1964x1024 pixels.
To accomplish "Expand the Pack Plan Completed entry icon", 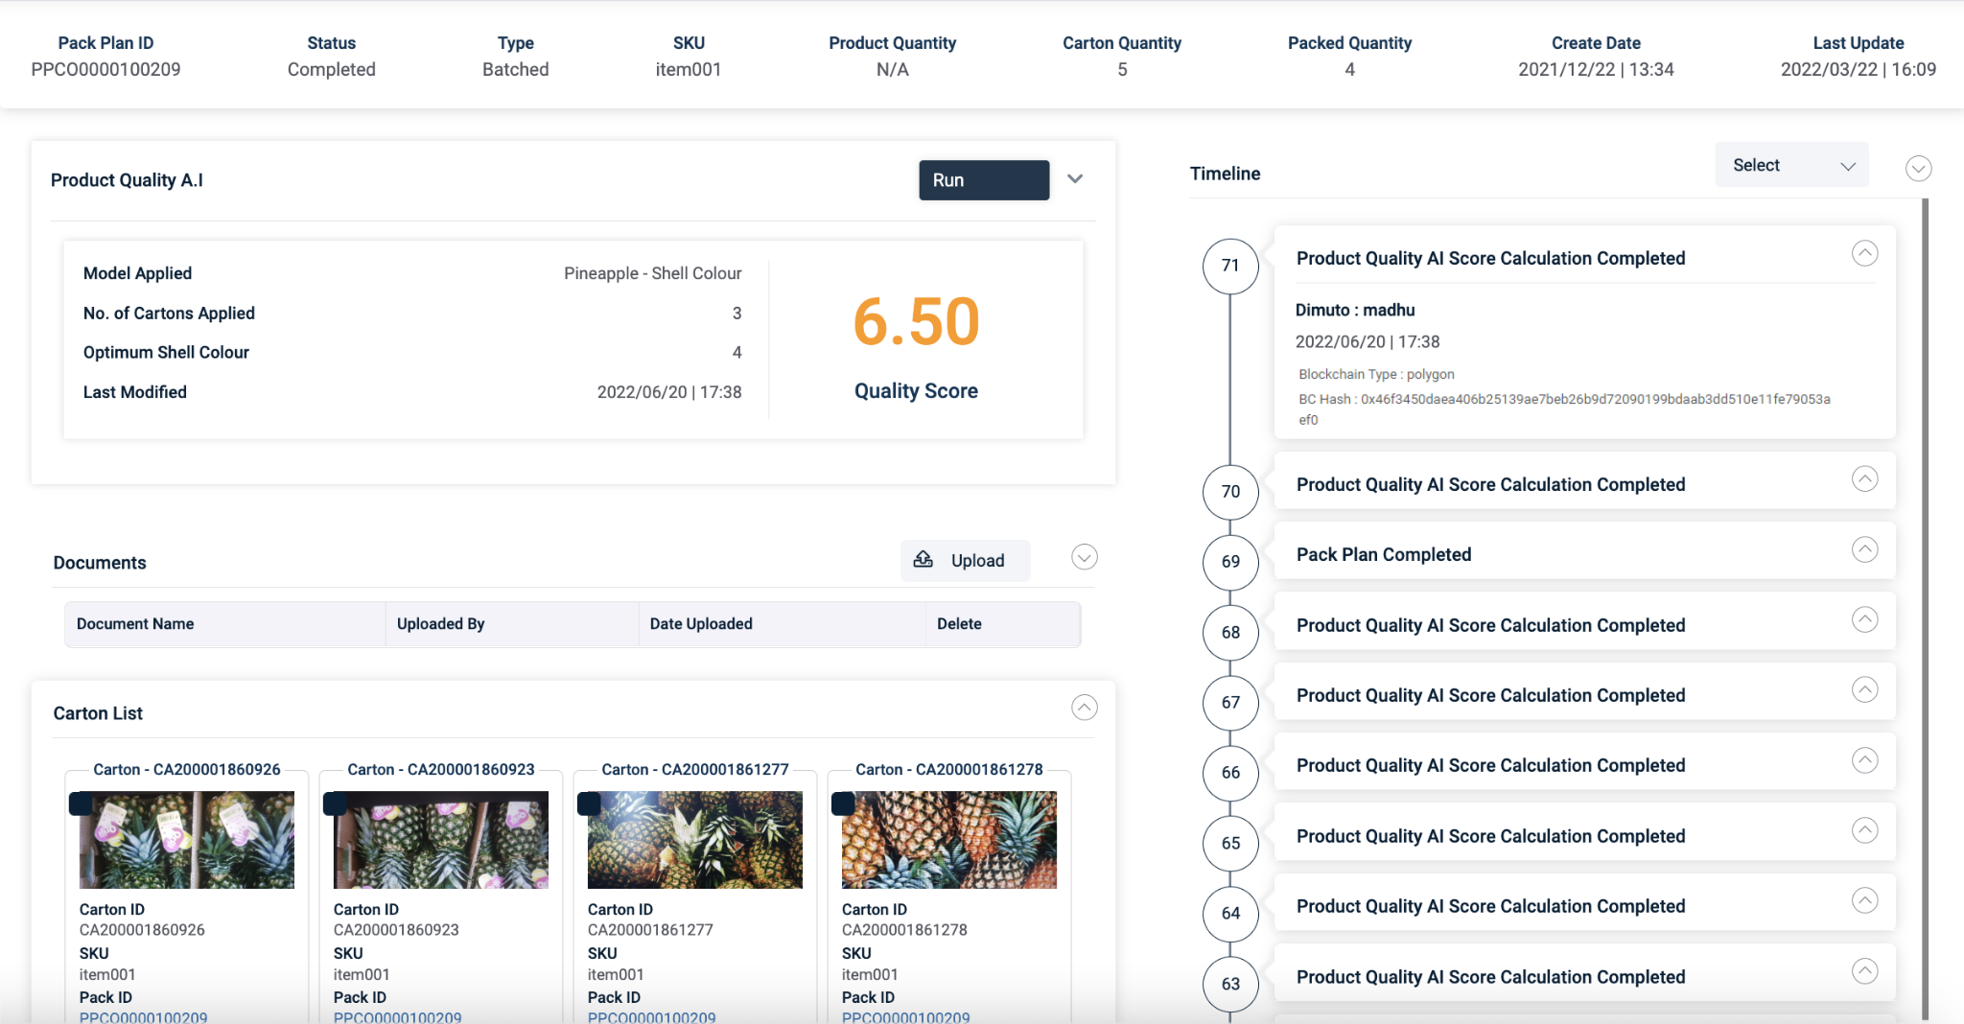I will (1864, 549).
